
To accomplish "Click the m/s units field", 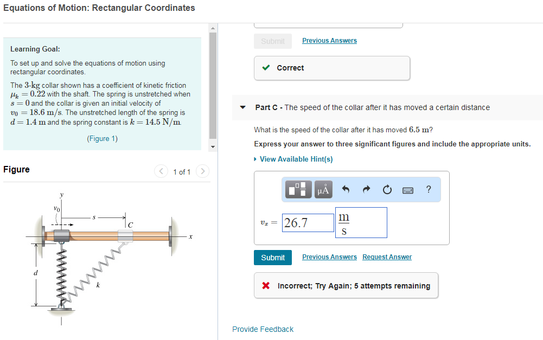I will point(361,222).
